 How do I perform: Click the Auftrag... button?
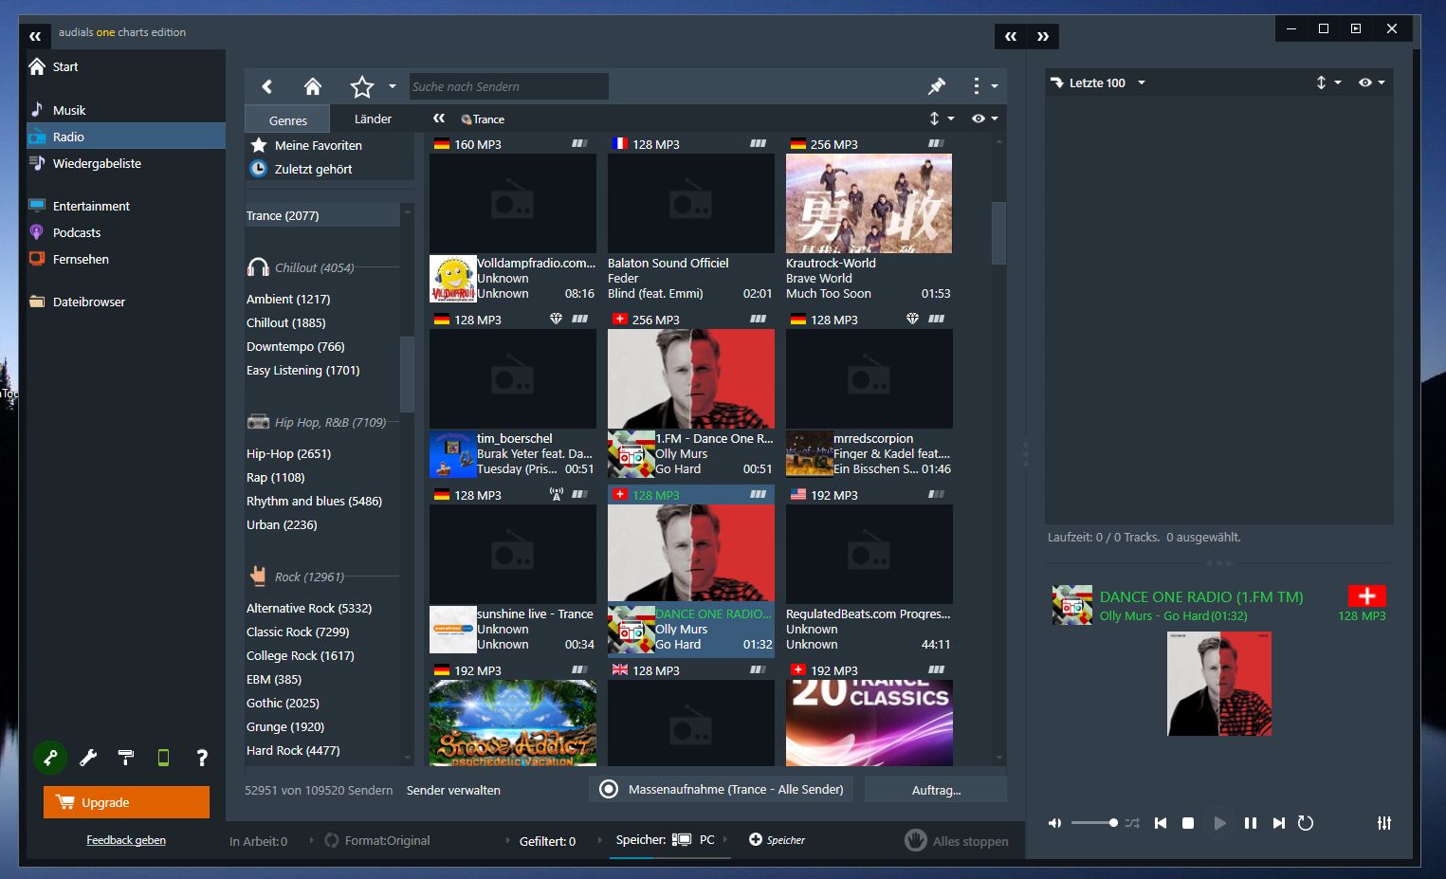[x=936, y=790]
